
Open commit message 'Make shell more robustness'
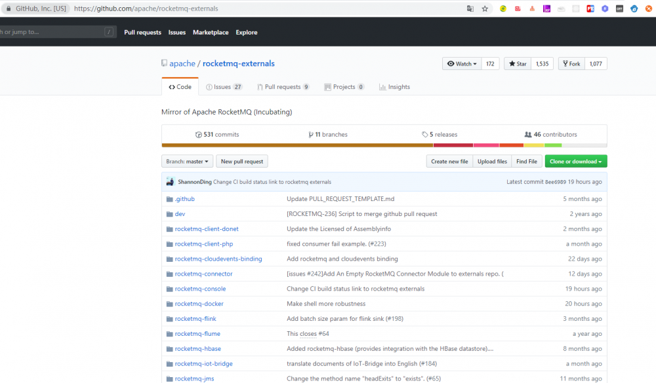pos(326,304)
